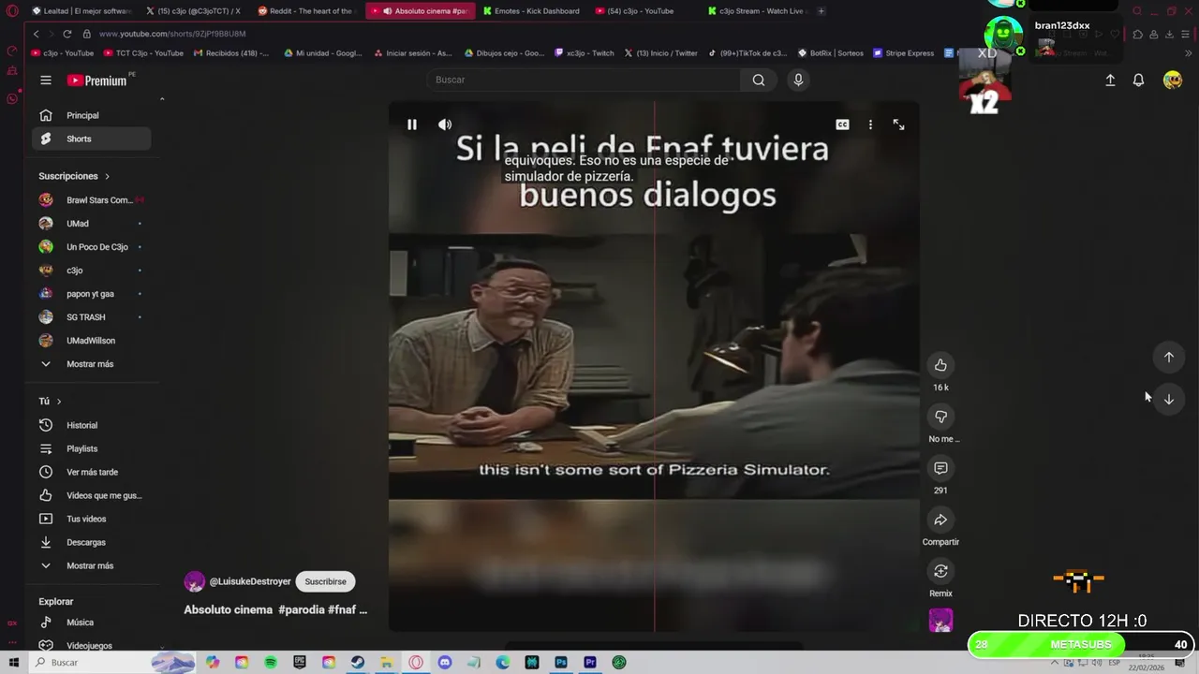Open the 291 comments

tap(940, 468)
